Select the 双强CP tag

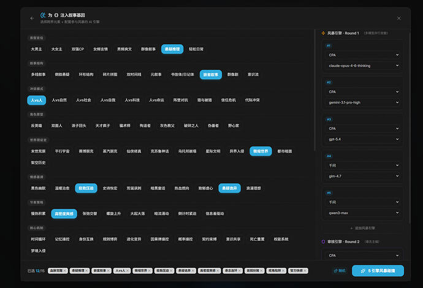pos(78,49)
